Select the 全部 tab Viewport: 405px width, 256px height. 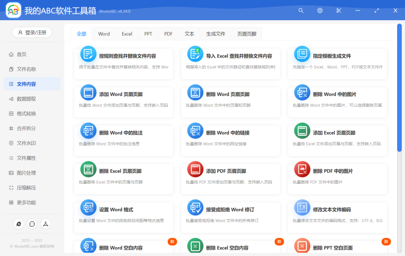click(81, 34)
